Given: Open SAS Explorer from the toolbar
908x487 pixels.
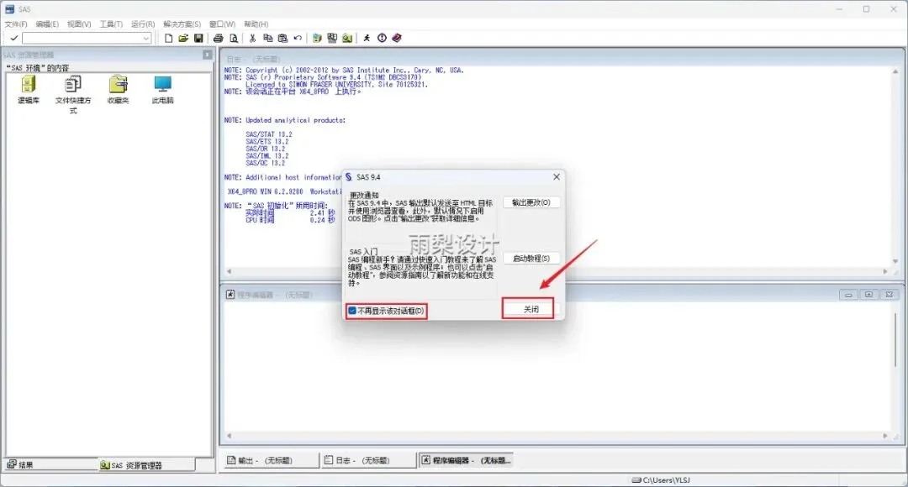Looking at the screenshot, I should click(x=332, y=38).
